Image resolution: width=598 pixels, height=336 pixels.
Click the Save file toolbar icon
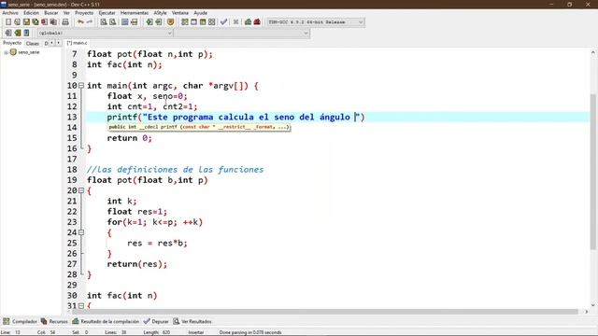click(26, 22)
